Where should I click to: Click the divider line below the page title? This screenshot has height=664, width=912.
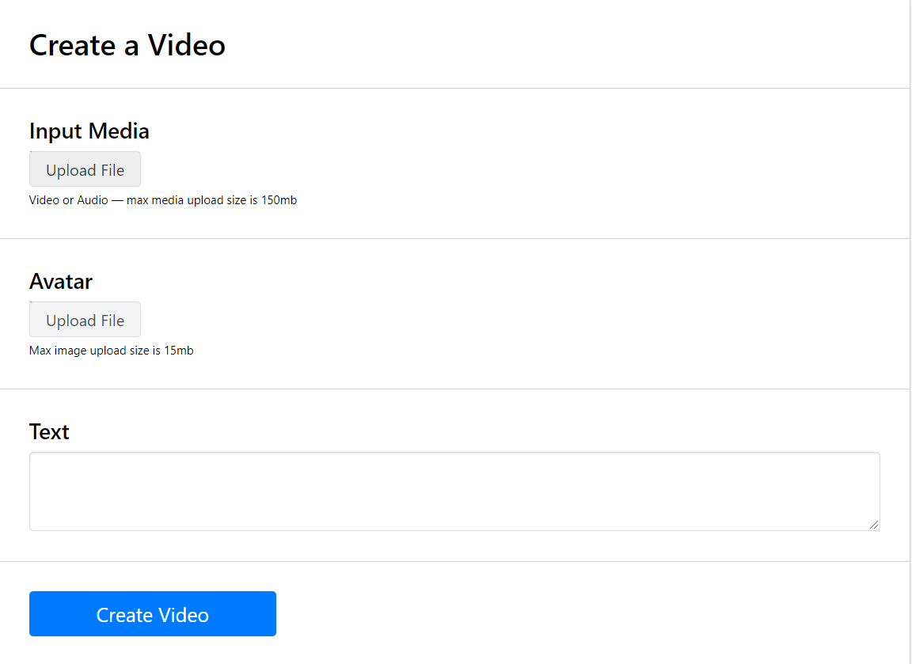(x=454, y=89)
